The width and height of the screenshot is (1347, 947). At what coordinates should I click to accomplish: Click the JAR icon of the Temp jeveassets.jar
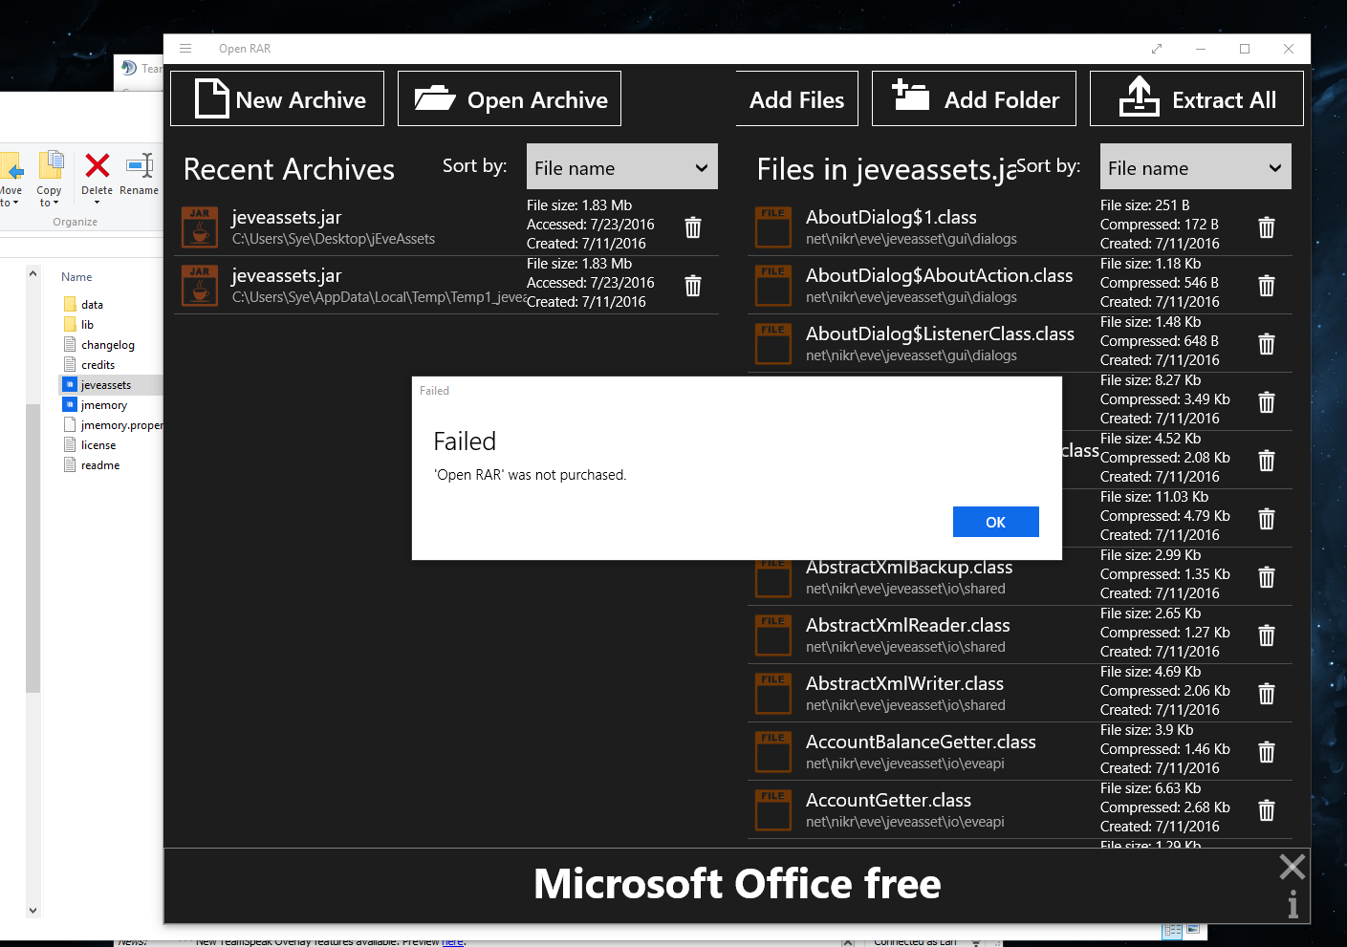click(x=200, y=285)
